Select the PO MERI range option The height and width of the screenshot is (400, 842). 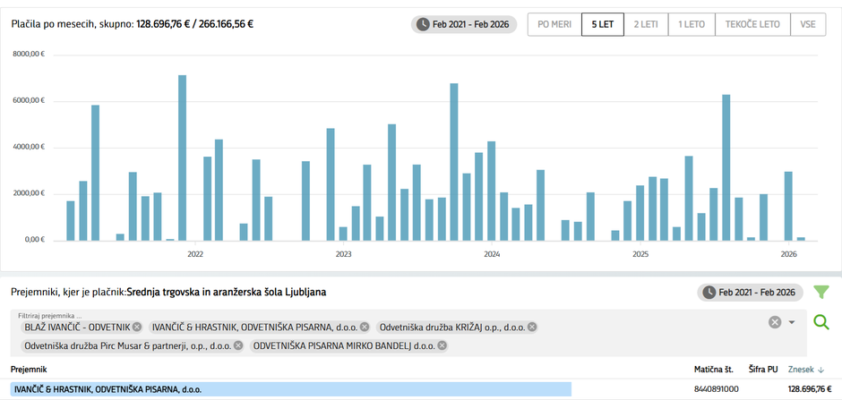[554, 24]
